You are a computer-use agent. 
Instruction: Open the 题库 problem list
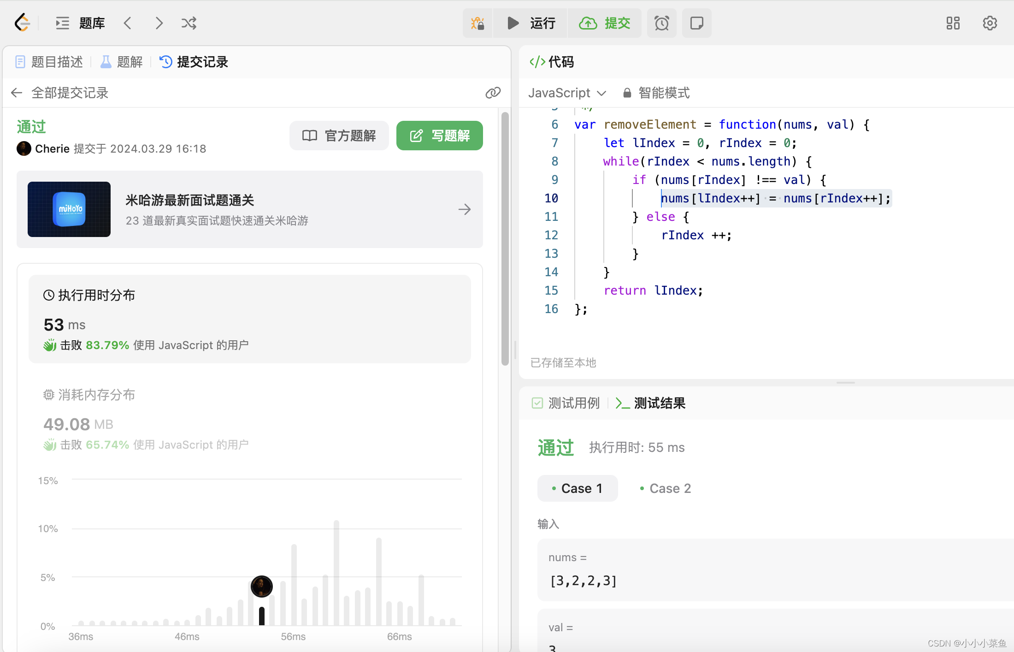pyautogui.click(x=81, y=23)
